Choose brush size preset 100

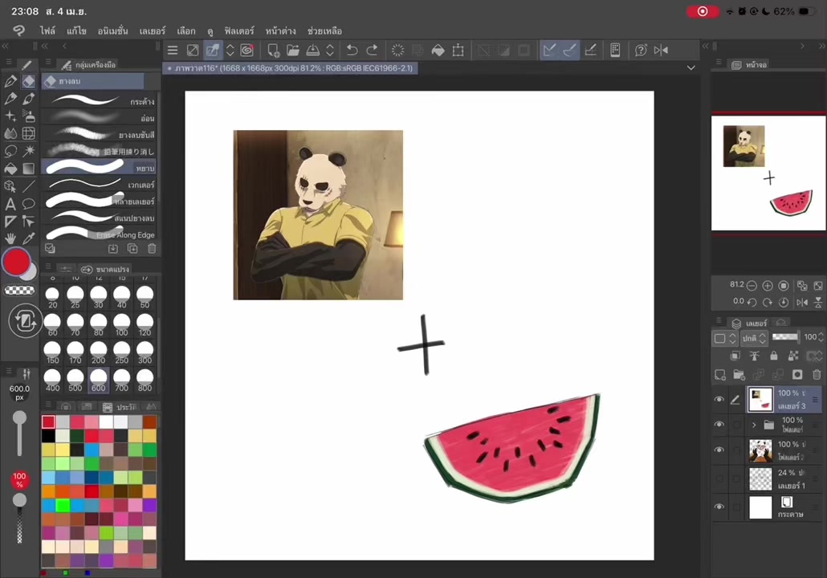122,325
